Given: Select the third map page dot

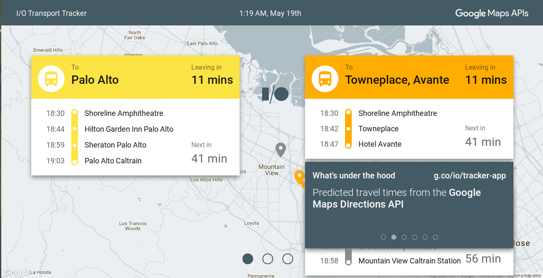Looking at the screenshot, I should pyautogui.click(x=288, y=259).
